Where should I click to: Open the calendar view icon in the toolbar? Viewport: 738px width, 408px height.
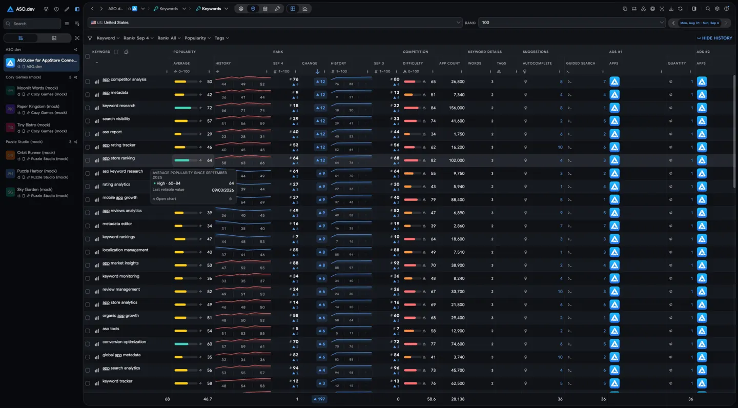[x=265, y=9]
